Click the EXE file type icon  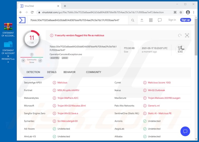180,50
